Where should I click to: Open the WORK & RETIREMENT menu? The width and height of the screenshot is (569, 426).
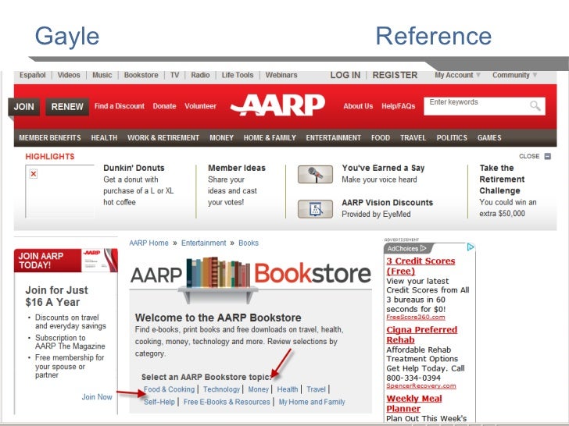tap(163, 138)
